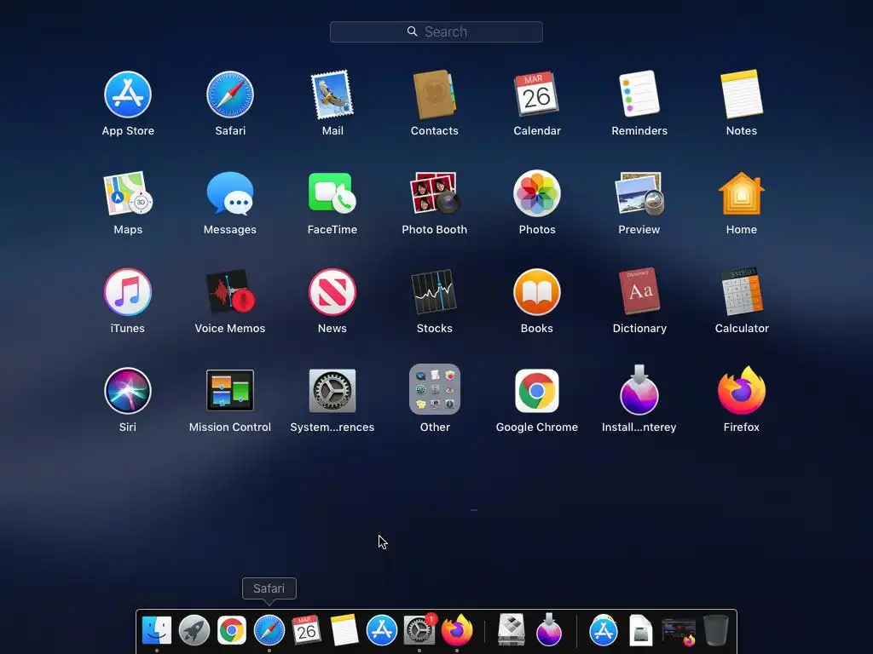Open iTunes

click(x=128, y=292)
